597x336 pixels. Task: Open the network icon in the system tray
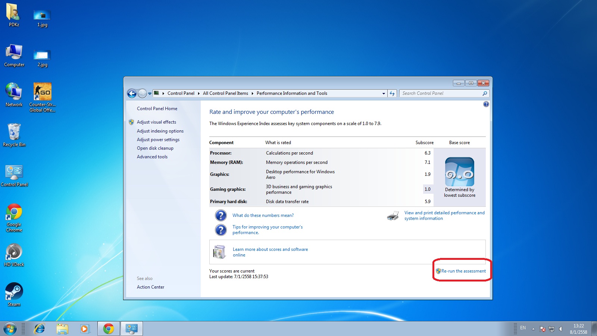tap(551, 329)
